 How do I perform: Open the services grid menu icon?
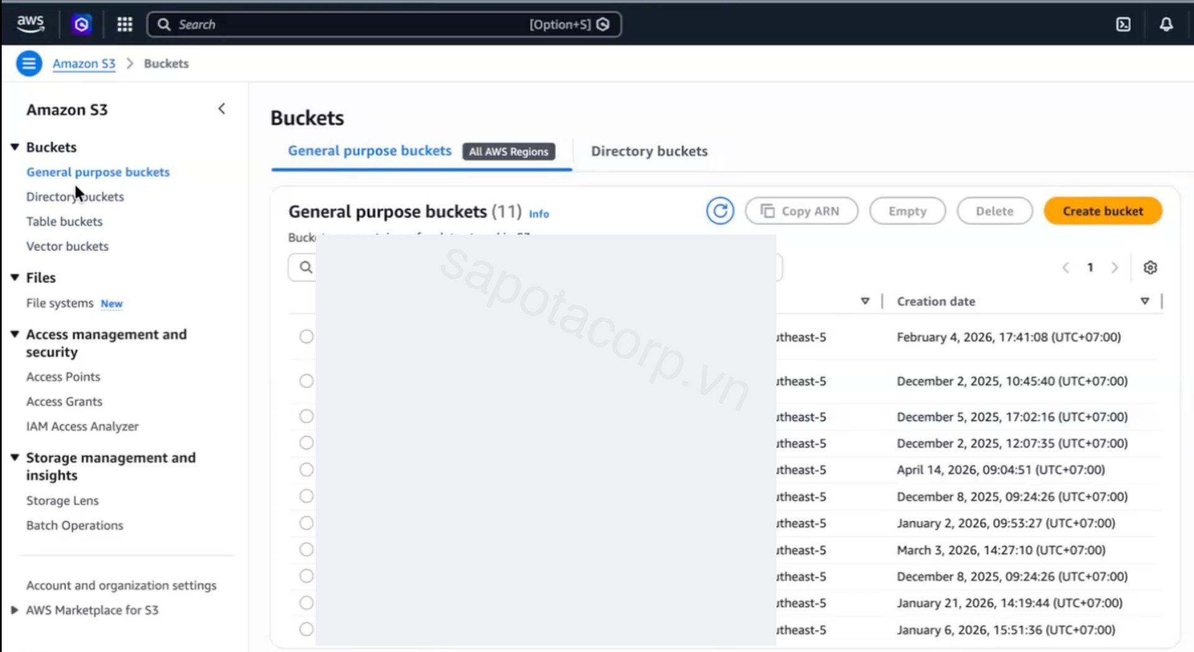click(124, 24)
